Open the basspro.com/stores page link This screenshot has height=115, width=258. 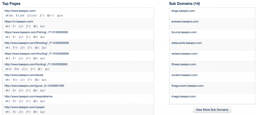pyautogui.click(x=24, y=75)
